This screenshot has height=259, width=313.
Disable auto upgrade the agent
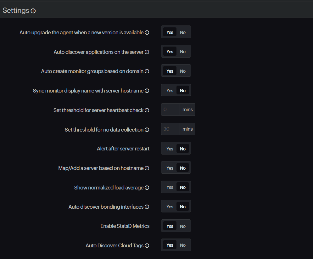(183, 32)
